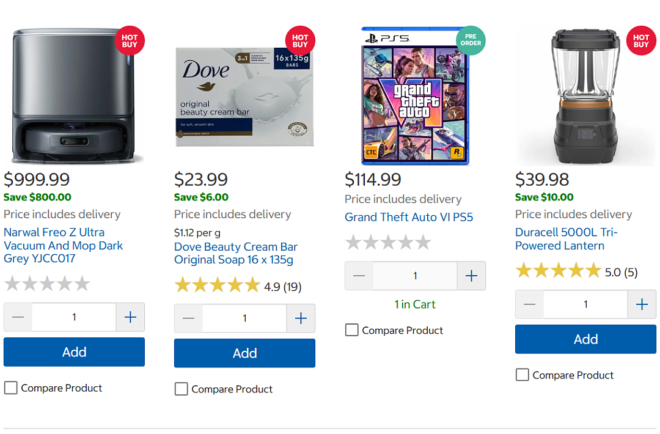The width and height of the screenshot is (660, 434).
Task: Decrease Grand Theft Auto VI quantity
Action: pos(359,276)
